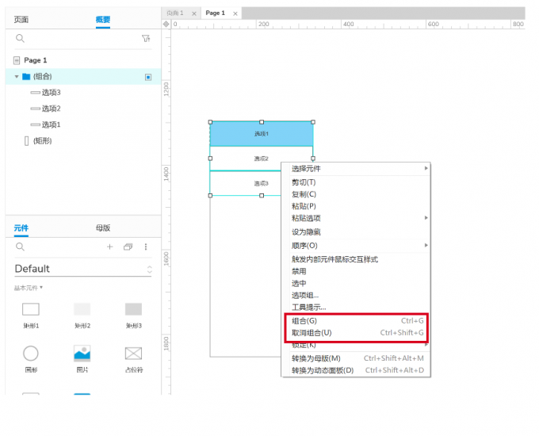Choose 选项组... in the context menu
The image size is (539, 436).
click(356, 296)
